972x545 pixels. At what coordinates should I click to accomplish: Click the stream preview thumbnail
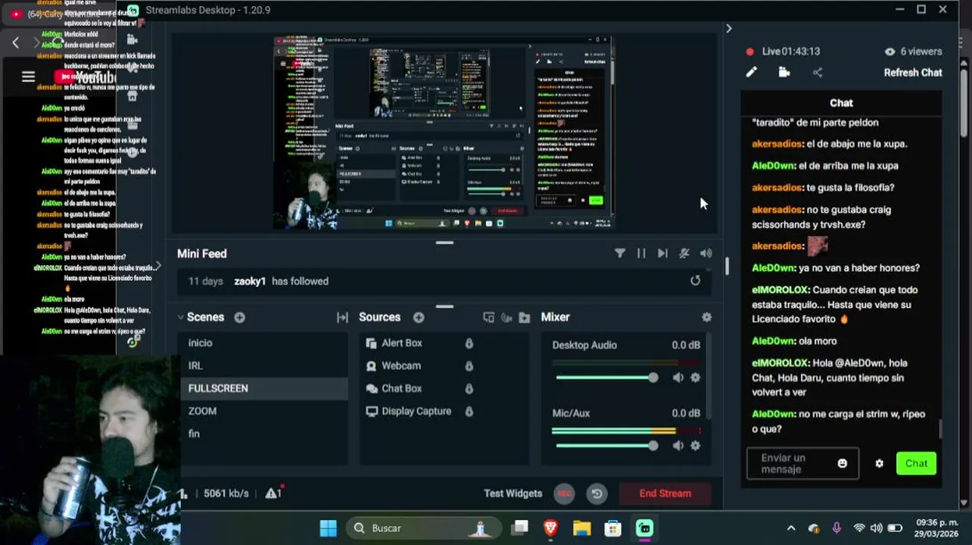(444, 132)
